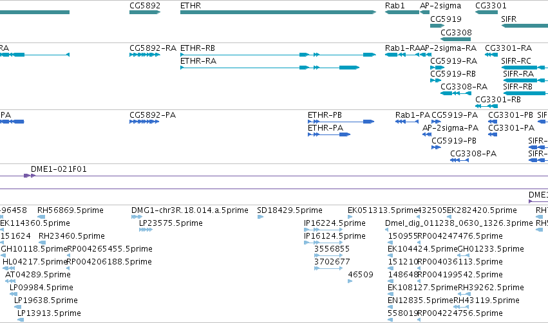This screenshot has height=323, width=548.
Task: Select the CG5919-RA transcript label
Action: [453, 61]
